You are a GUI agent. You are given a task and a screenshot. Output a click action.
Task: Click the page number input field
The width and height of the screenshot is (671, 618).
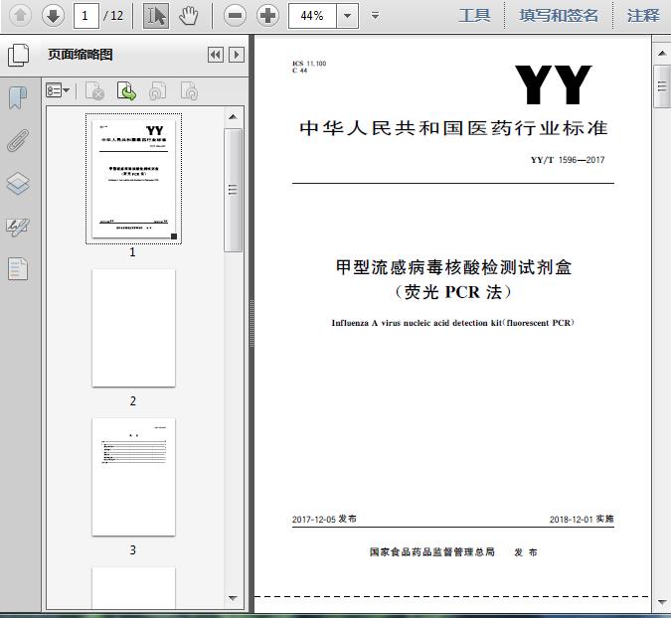click(x=87, y=15)
